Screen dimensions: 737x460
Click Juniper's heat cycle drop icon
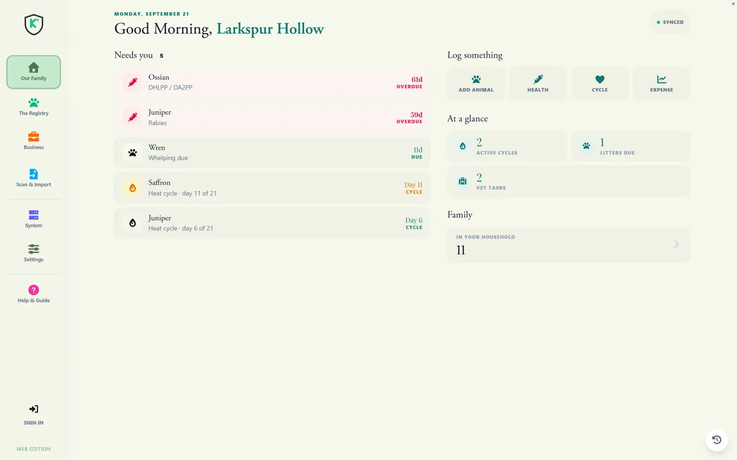click(132, 223)
